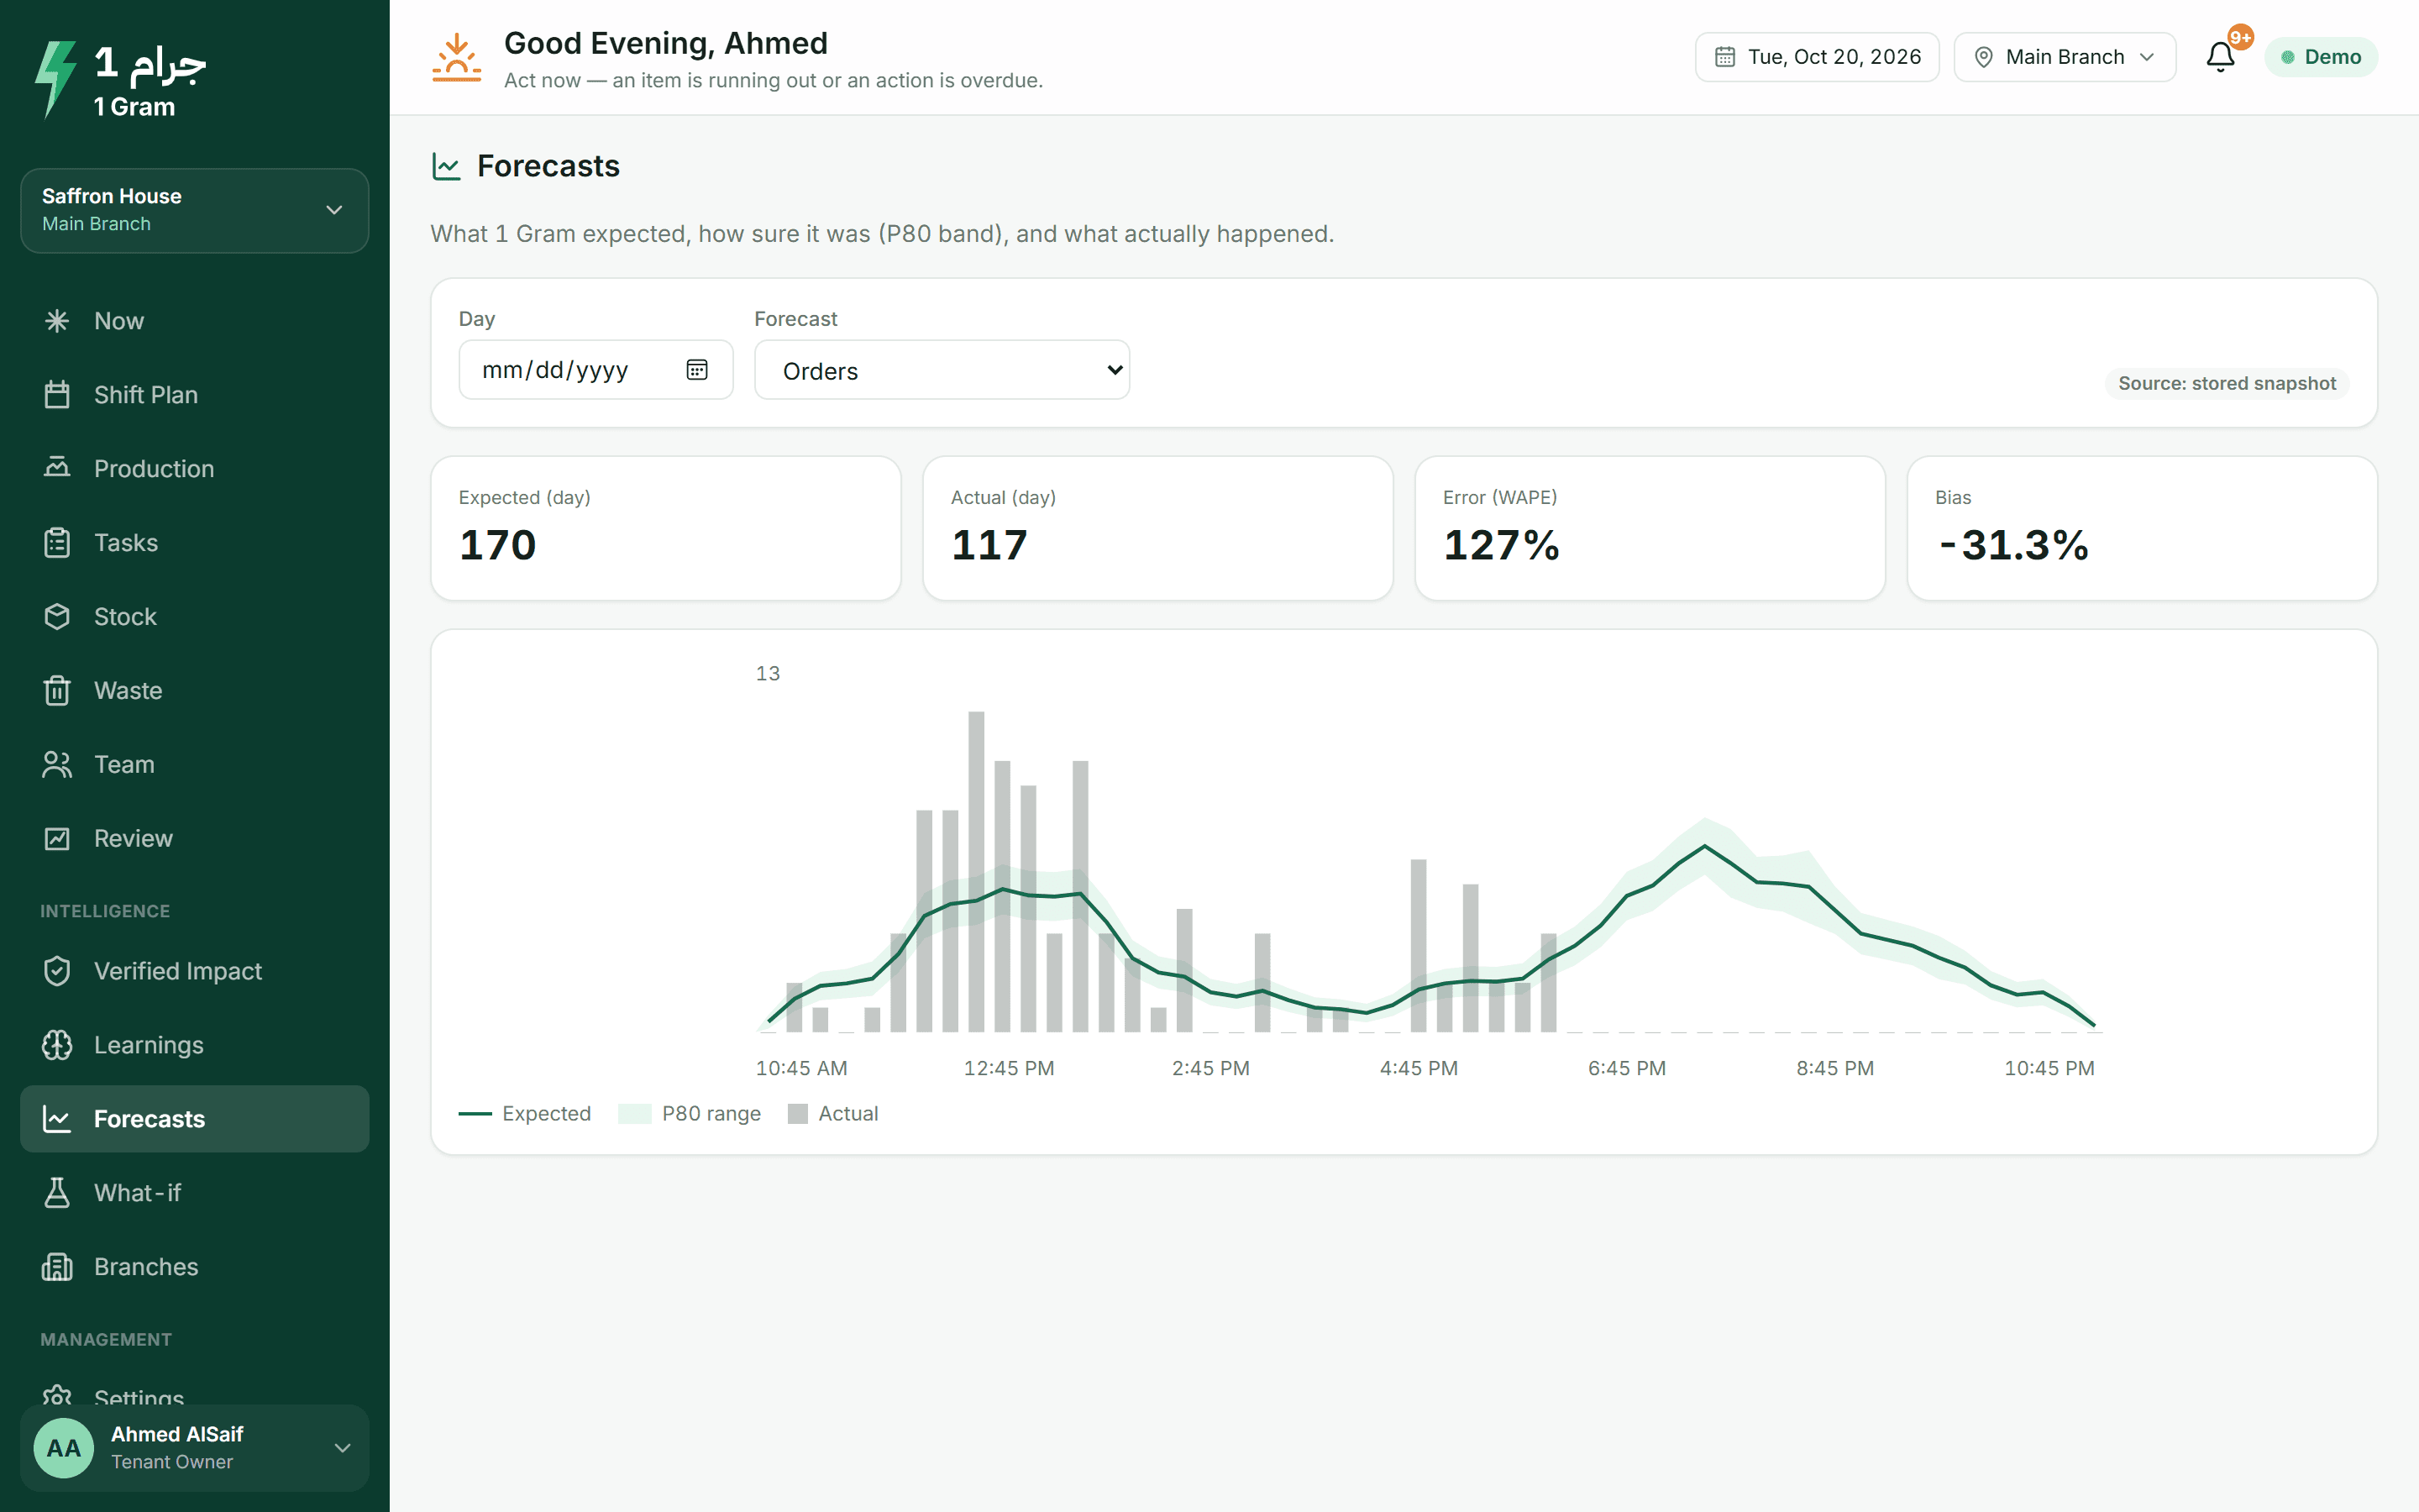Click the Bias value -31.3%
2419x1512 pixels.
pos(2013,545)
